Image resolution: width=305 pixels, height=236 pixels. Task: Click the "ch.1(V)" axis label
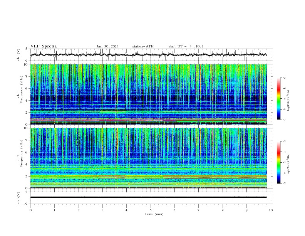pos(18,55)
